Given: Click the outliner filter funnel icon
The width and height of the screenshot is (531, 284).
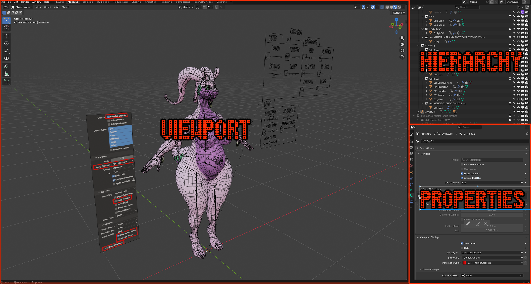Looking at the screenshot, I should tap(519, 7).
